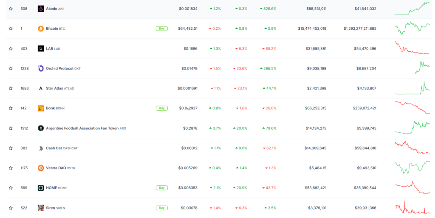Click the HOME token logo icon
Screen dimensions: 435x218
[41, 188]
